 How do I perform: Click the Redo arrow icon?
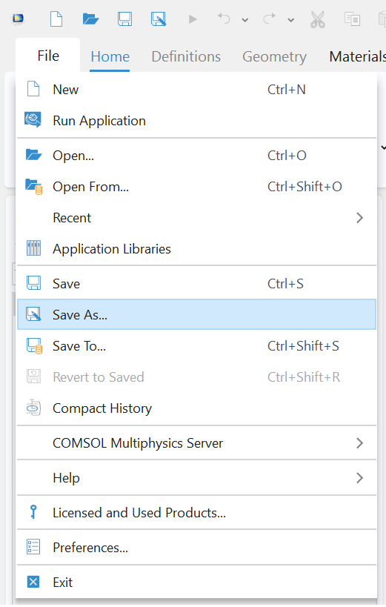click(270, 19)
